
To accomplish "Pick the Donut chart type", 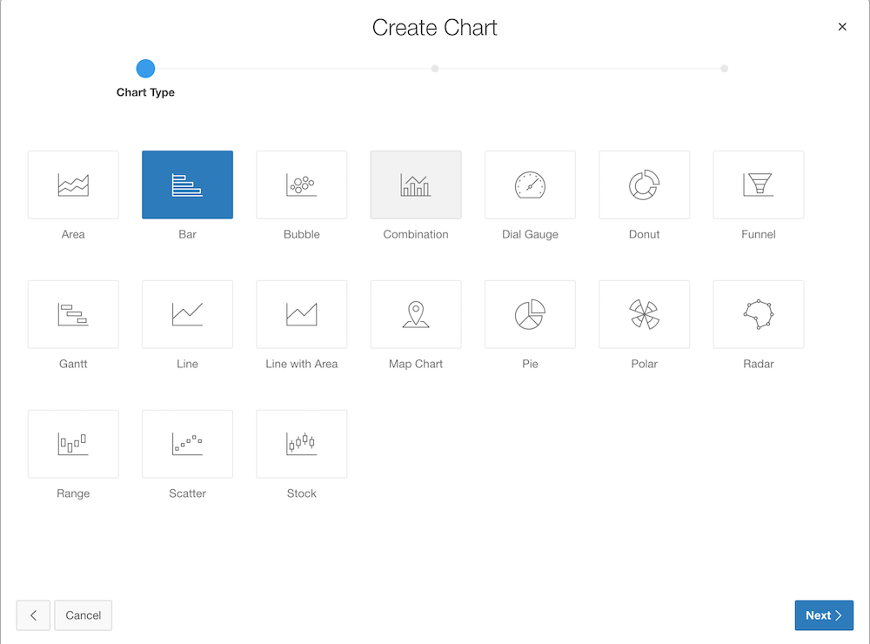I will click(644, 184).
